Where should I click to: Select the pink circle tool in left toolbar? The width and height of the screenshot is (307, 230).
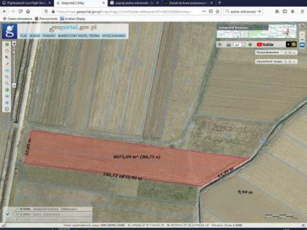coord(7,51)
